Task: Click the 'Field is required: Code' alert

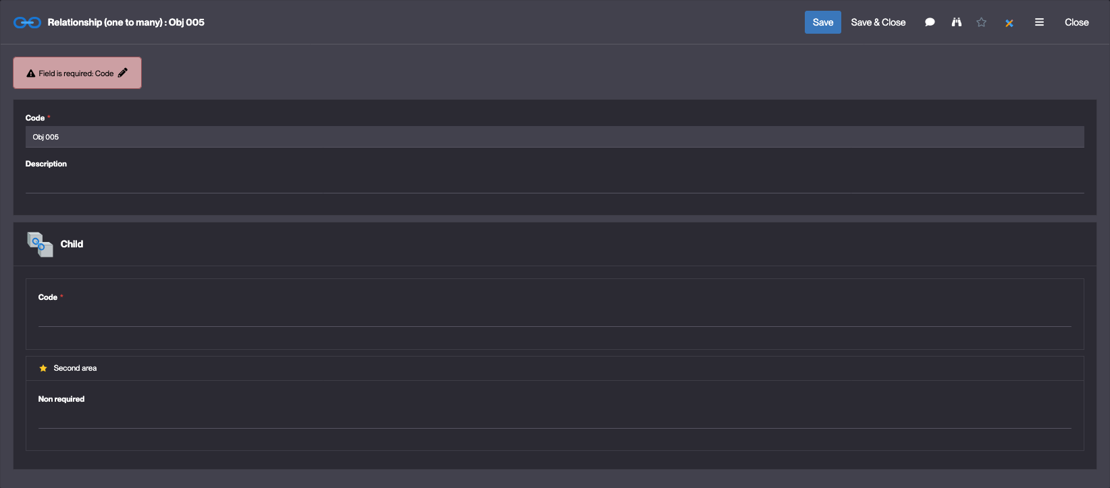Action: tap(76, 73)
